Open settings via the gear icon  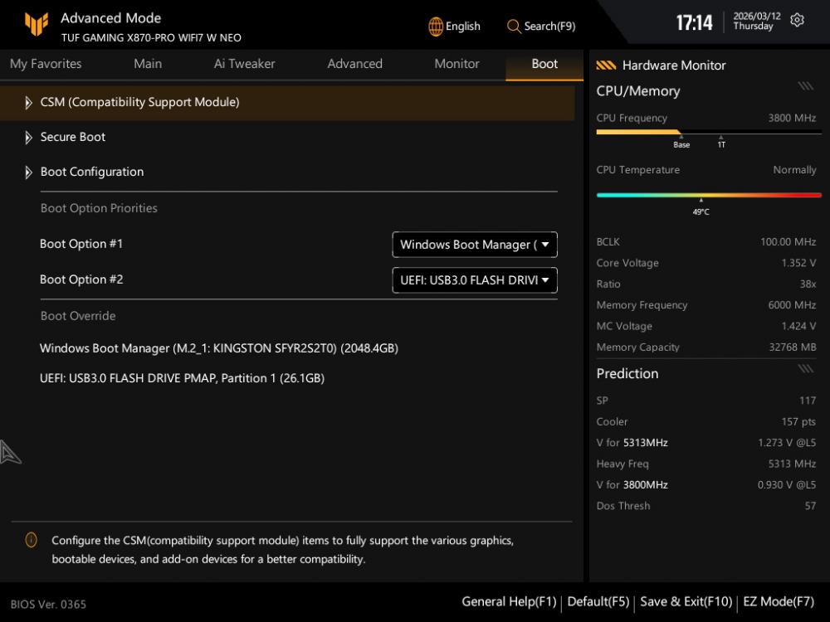(x=797, y=21)
